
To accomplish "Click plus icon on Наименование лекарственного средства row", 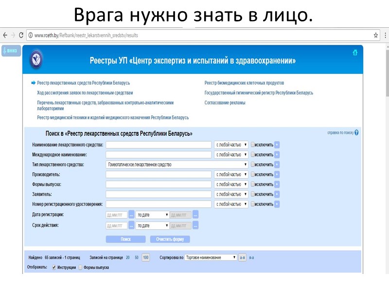I will pyautogui.click(x=277, y=145).
